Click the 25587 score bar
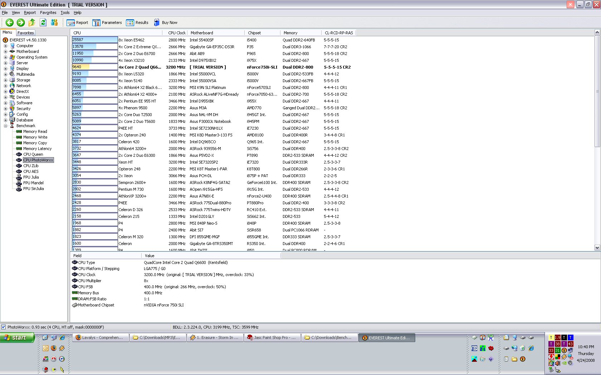 (x=95, y=40)
